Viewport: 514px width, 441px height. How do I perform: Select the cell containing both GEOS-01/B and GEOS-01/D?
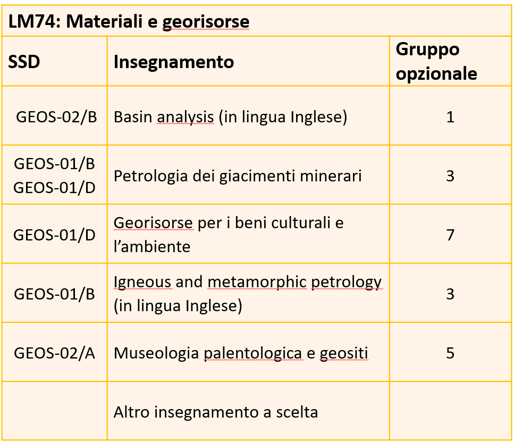(x=54, y=176)
